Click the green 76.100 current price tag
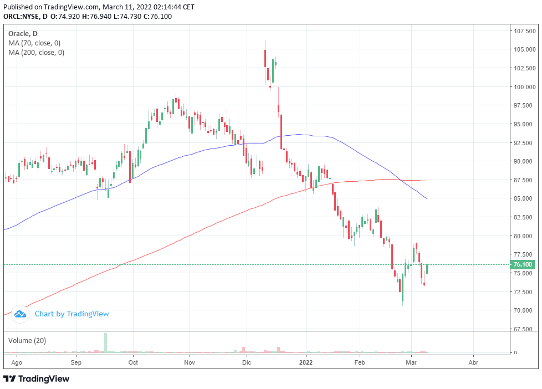542x389 pixels. tap(522, 264)
